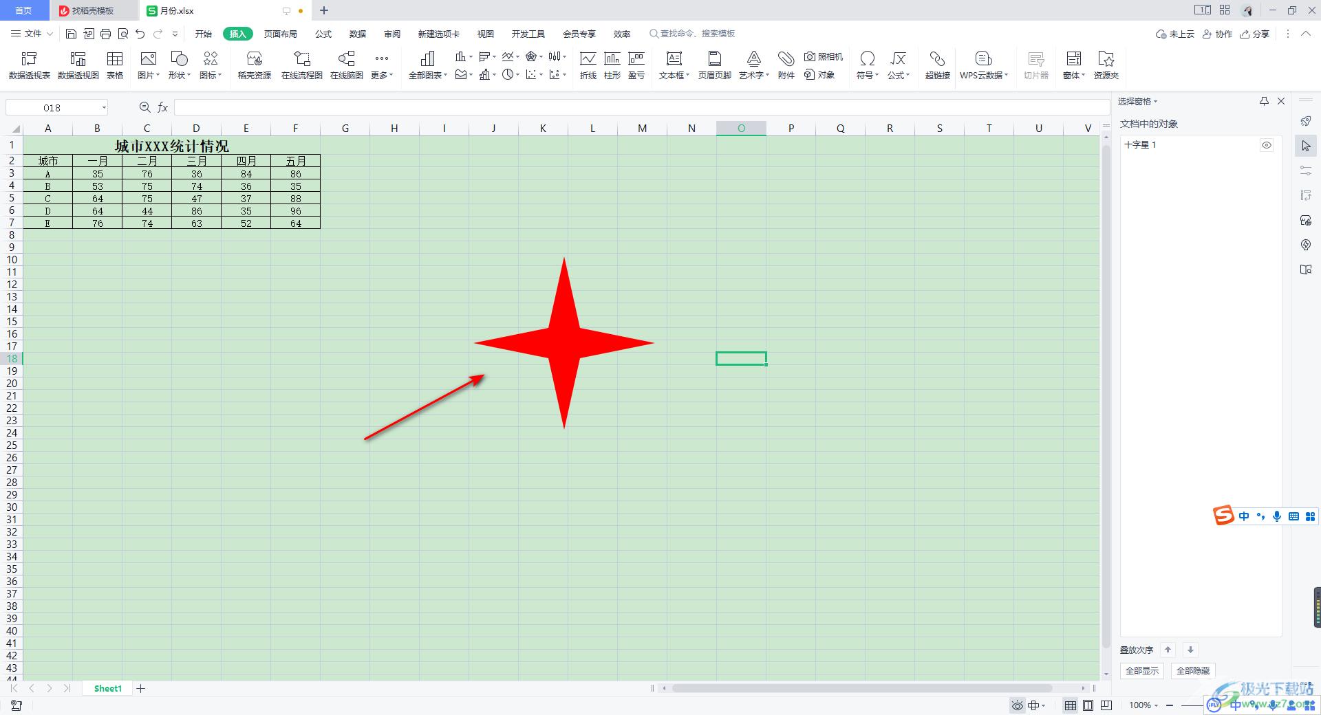Open the 文件 menu
This screenshot has height=715, width=1321.
point(32,34)
